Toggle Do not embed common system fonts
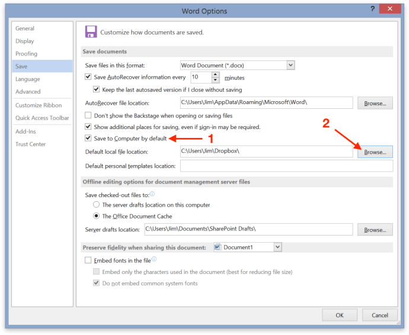Screen dimensions: 409x335 click(96, 283)
